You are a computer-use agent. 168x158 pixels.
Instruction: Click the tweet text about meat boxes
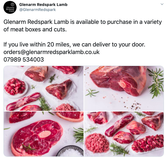[83, 25]
